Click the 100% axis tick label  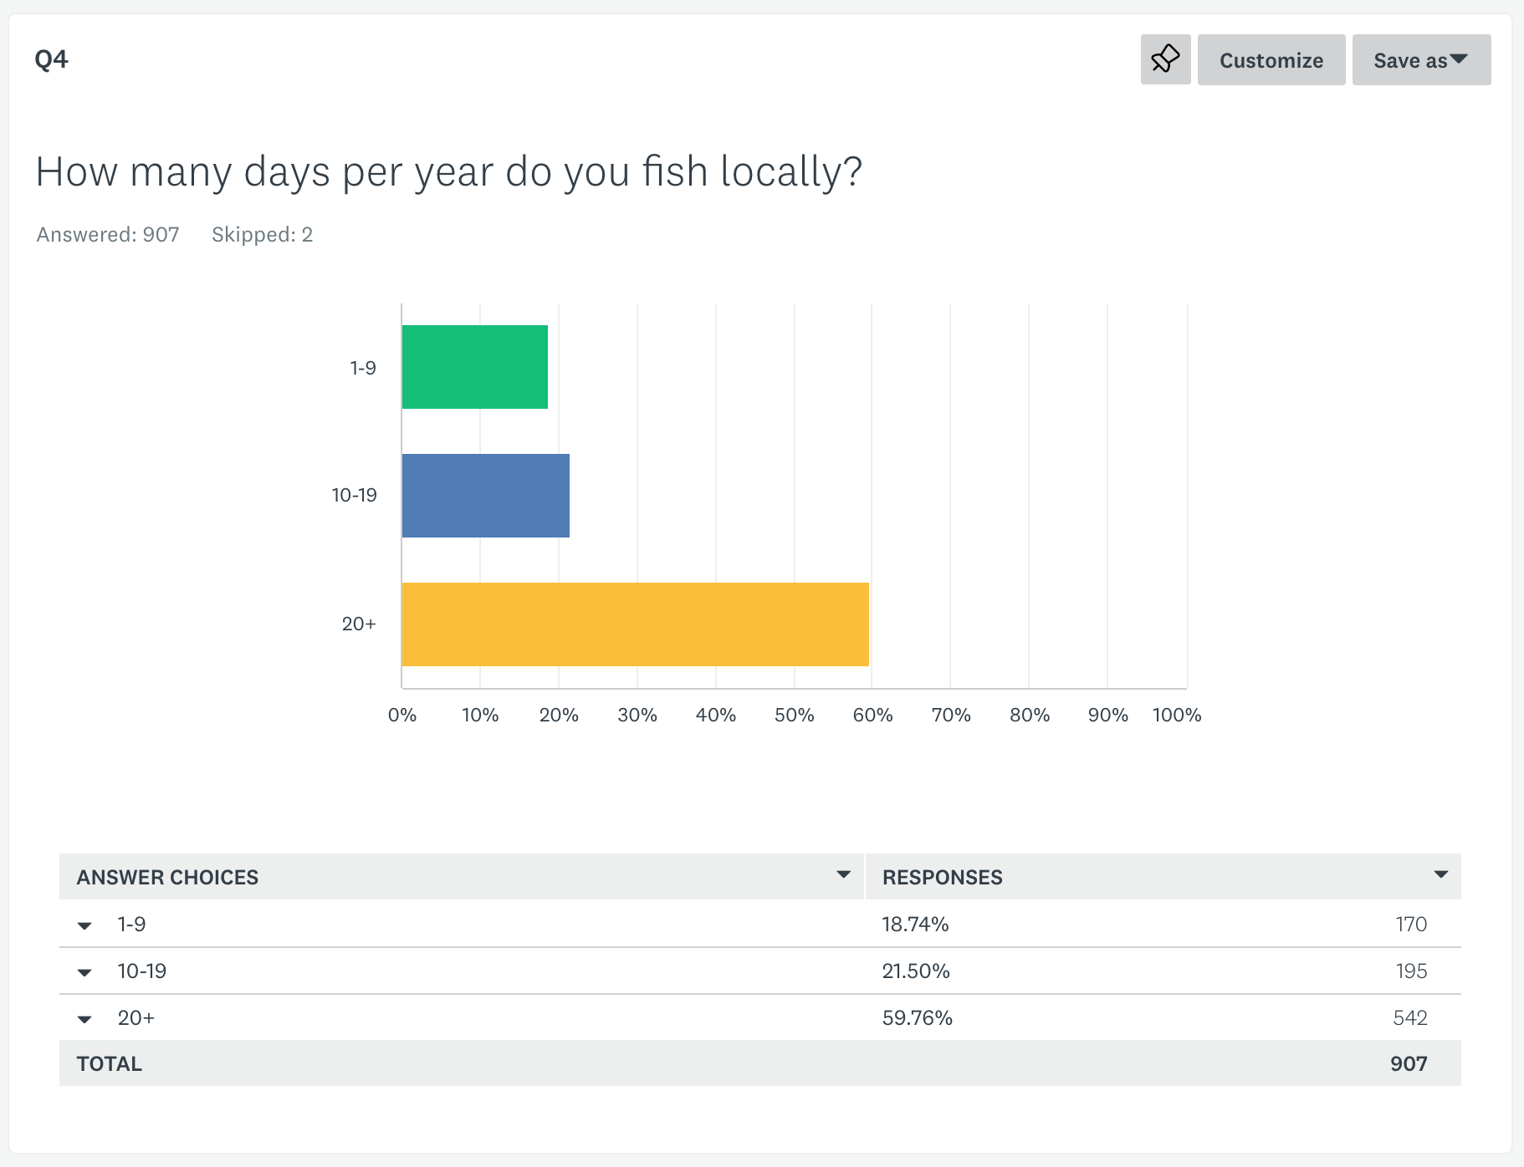click(x=1177, y=715)
